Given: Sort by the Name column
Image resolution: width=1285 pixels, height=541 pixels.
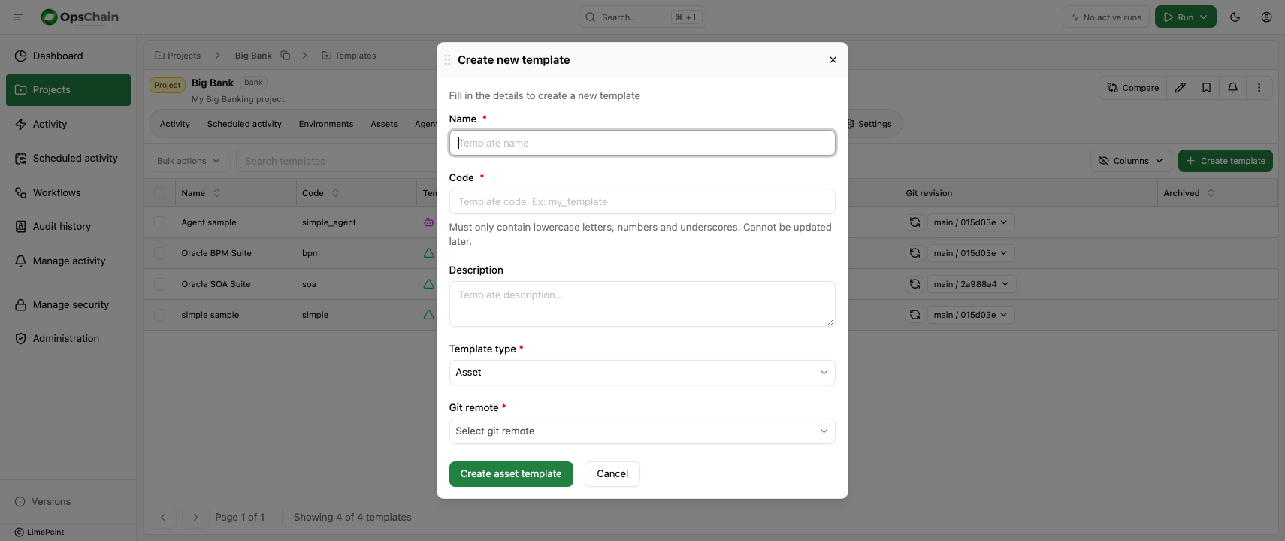Looking at the screenshot, I should pos(216,193).
